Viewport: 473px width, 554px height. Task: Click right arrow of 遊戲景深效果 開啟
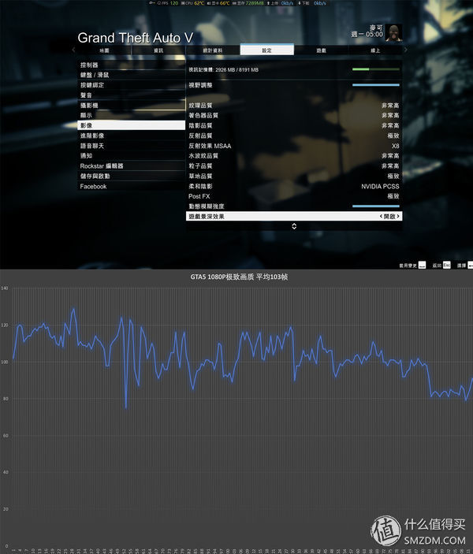[398, 216]
